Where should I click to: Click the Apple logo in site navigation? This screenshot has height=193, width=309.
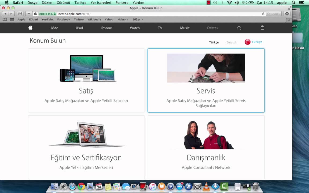[x=30, y=28]
